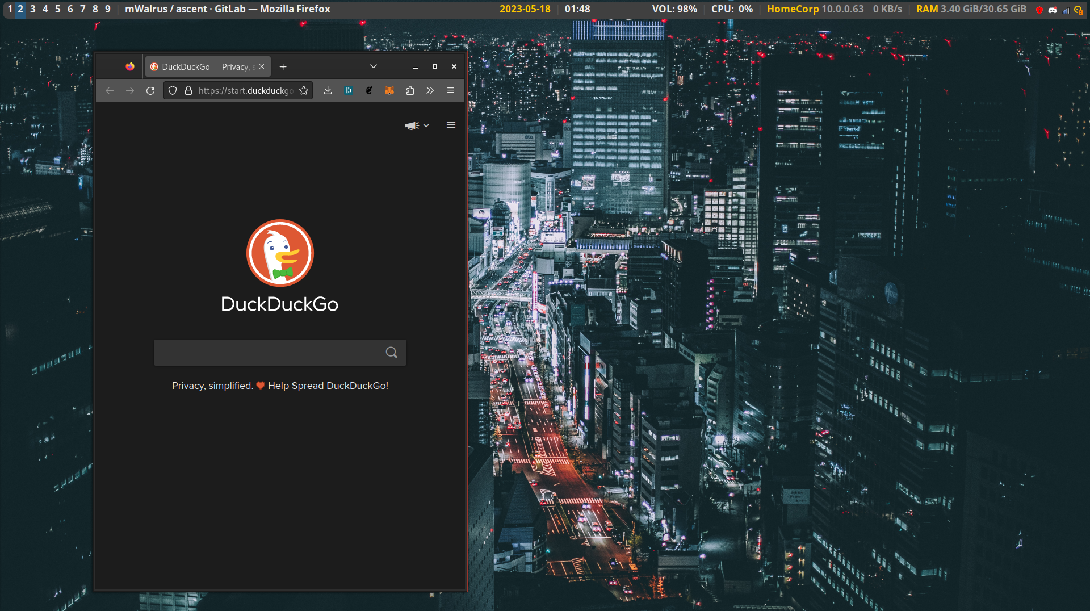Open Help Spread DuckDuckGo link
The image size is (1090, 611).
click(x=328, y=386)
